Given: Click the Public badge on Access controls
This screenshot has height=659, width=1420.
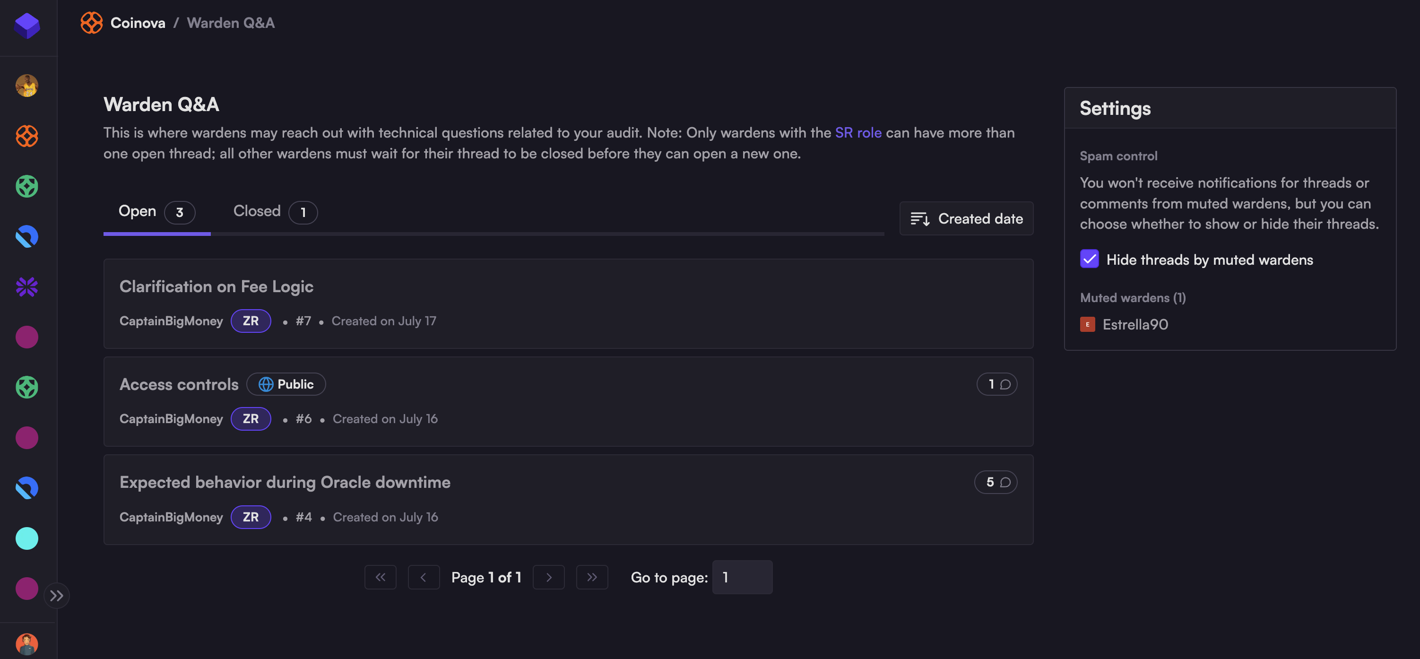Looking at the screenshot, I should click(x=286, y=384).
